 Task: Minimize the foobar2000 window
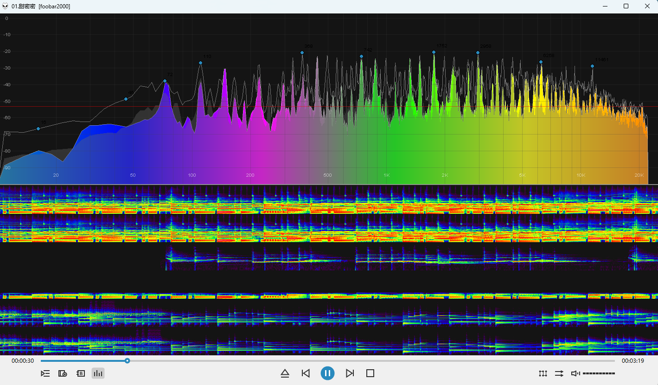pyautogui.click(x=605, y=6)
